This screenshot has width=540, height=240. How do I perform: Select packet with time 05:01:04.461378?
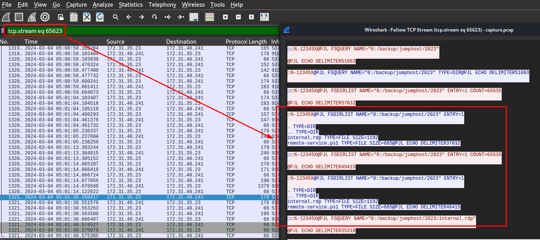coord(139,119)
